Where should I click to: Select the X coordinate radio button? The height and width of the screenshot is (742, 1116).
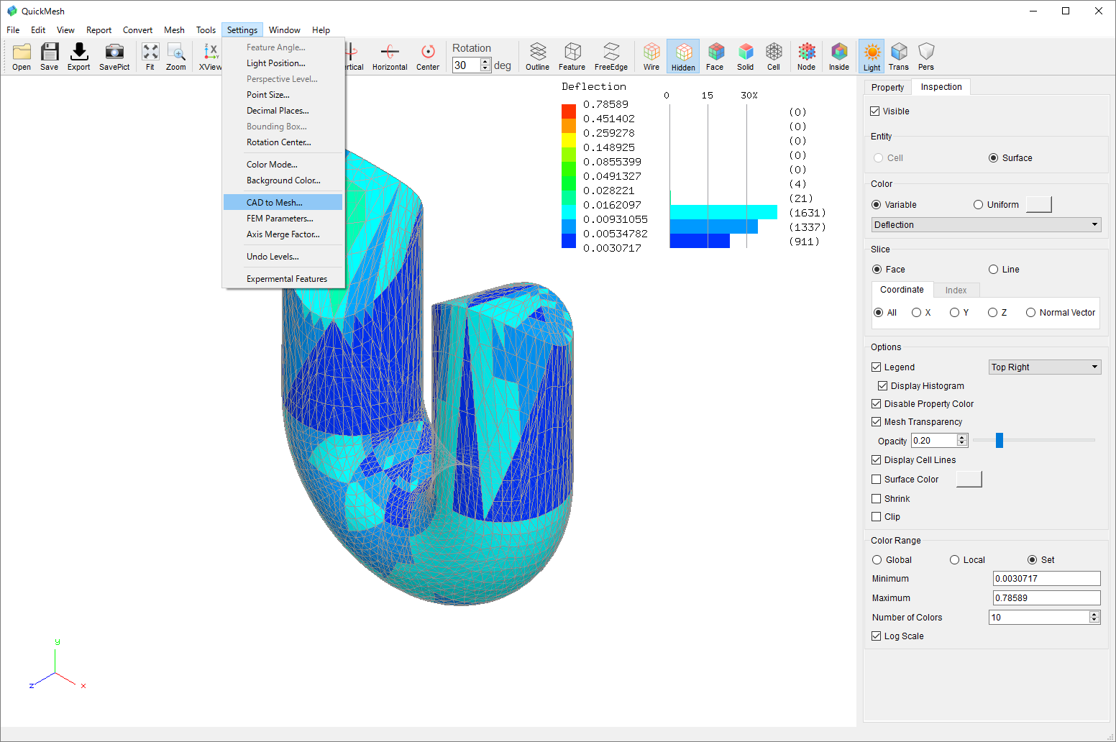point(916,313)
